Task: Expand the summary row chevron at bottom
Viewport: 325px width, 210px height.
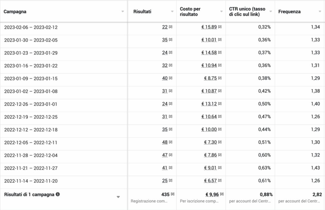Action: [118, 197]
